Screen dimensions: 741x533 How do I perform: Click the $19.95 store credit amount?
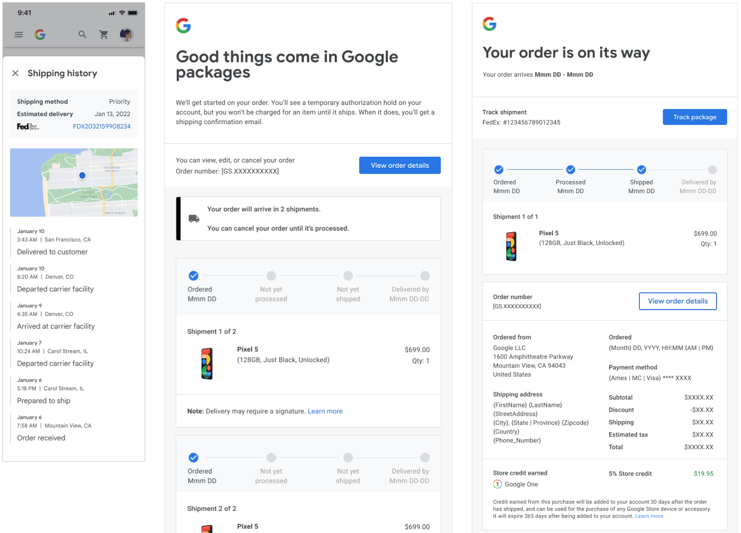point(704,474)
